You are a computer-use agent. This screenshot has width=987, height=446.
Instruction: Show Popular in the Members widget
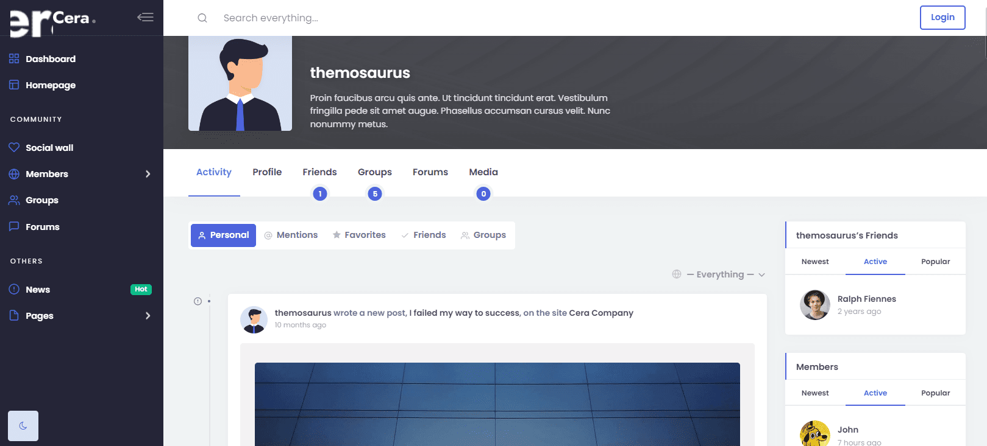(x=935, y=393)
